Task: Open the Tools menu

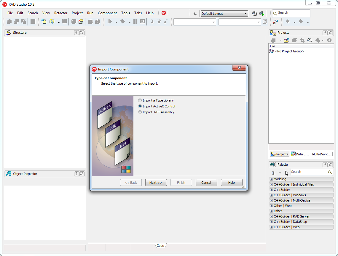Action: click(125, 13)
